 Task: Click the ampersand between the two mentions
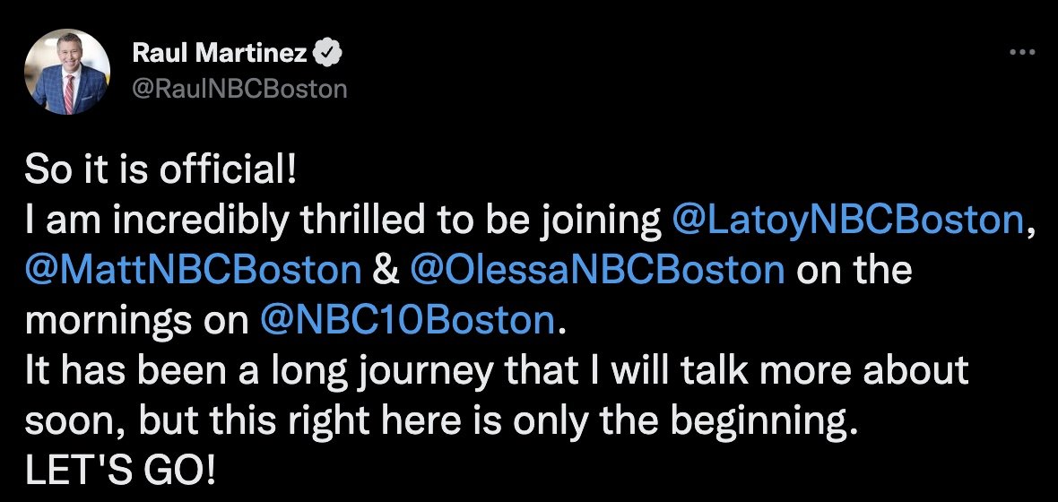point(385,270)
